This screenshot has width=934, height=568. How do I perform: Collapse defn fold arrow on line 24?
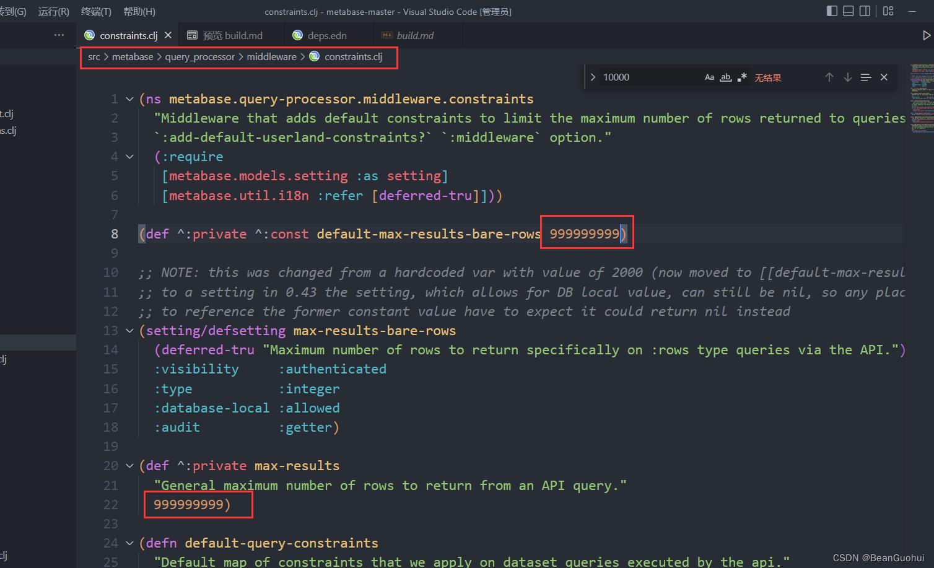point(129,543)
